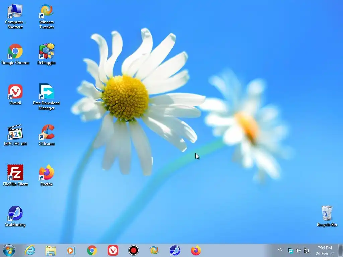Viewport: 343px width, 257px height.
Task: Select the Defraggler desktop icon
Action: 46,54
